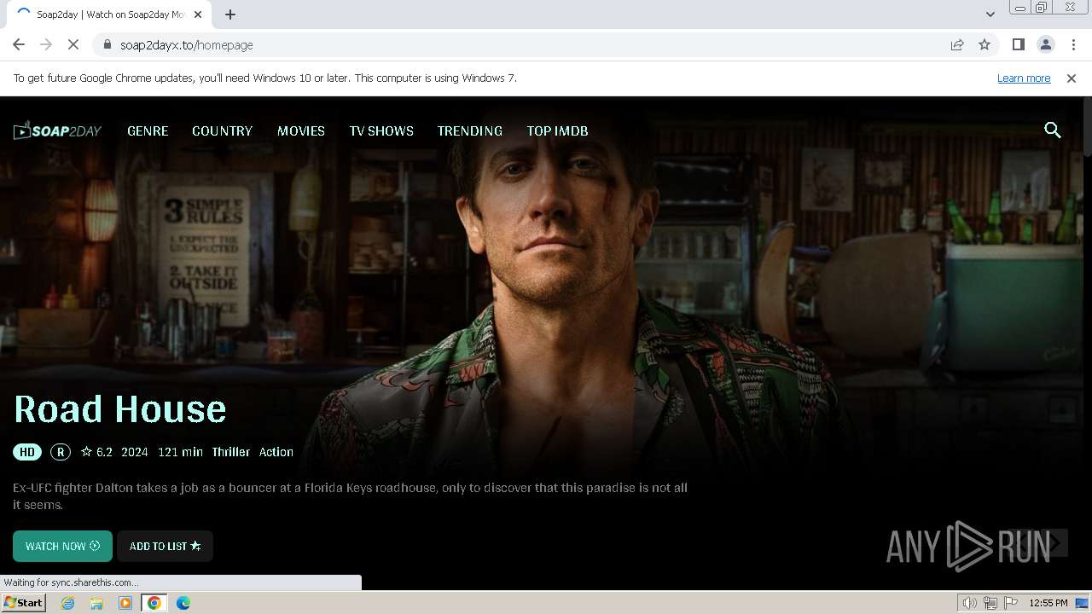Go to the TV SHOWS section
Viewport: 1092px width, 614px height.
point(381,130)
